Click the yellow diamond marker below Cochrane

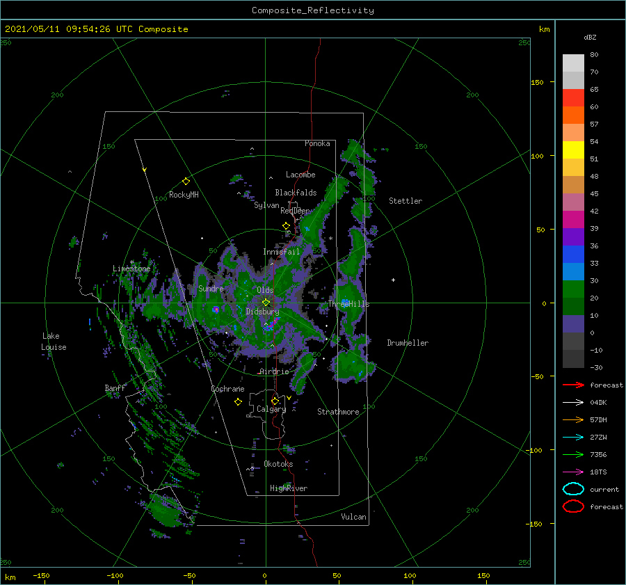(x=238, y=402)
